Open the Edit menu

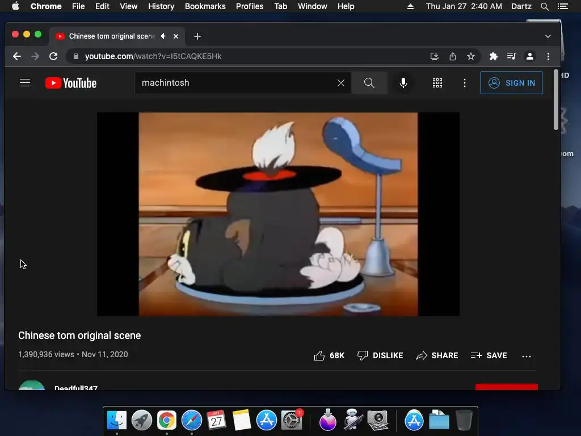[102, 6]
